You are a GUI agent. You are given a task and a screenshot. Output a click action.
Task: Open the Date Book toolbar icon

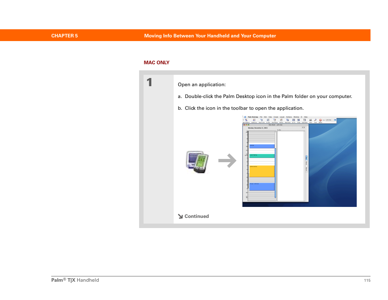tap(305, 120)
